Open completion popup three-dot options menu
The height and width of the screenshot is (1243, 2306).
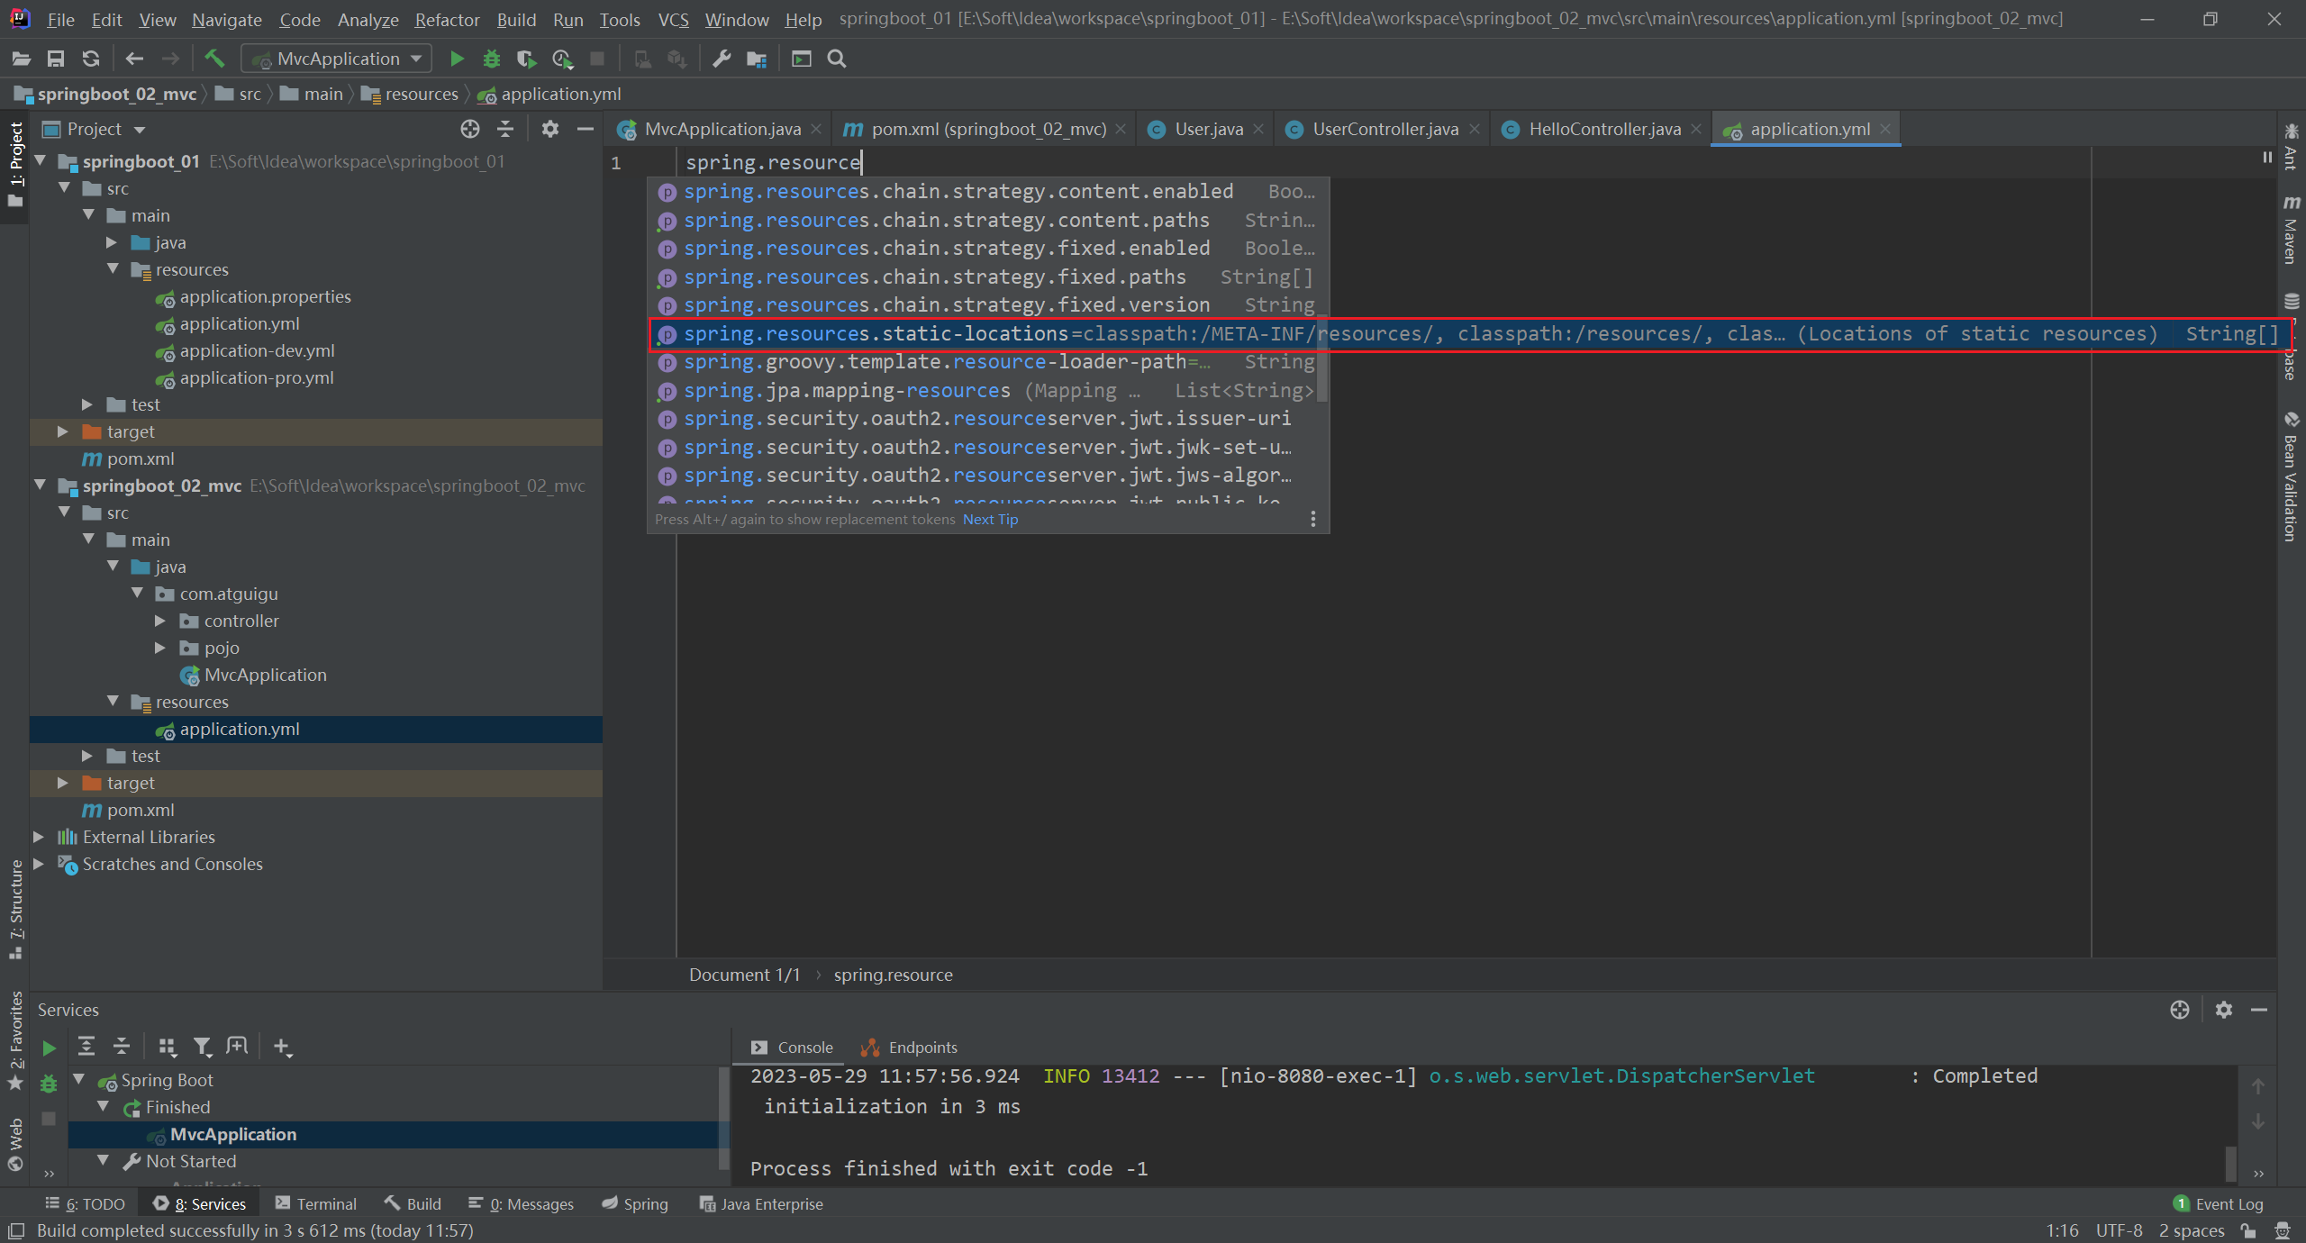[x=1313, y=519]
